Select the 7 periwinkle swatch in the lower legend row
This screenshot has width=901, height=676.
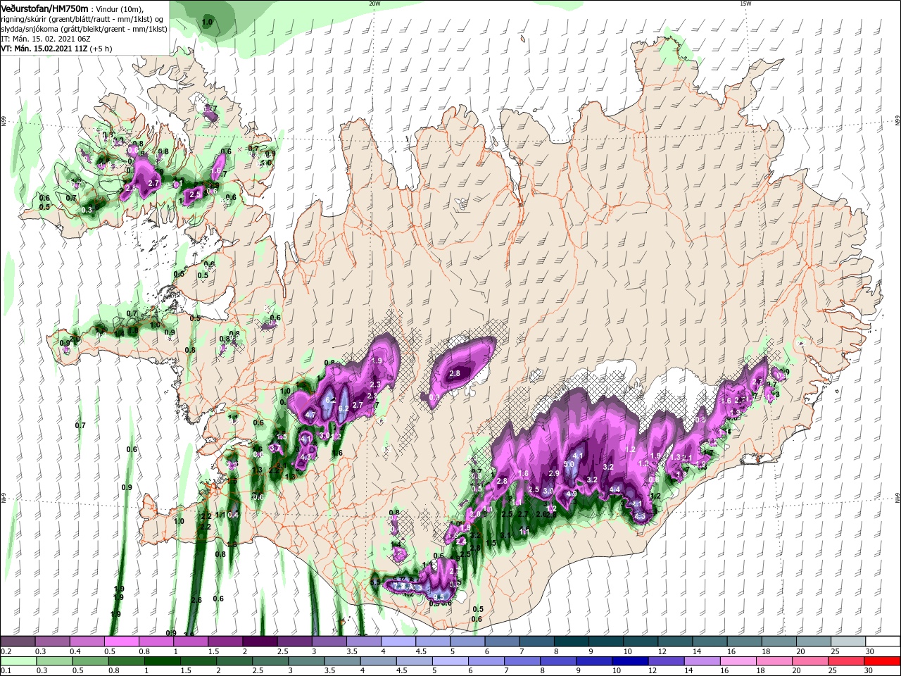click(522, 661)
